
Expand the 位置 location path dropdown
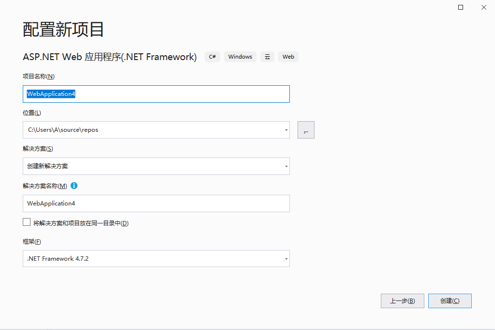pos(285,129)
